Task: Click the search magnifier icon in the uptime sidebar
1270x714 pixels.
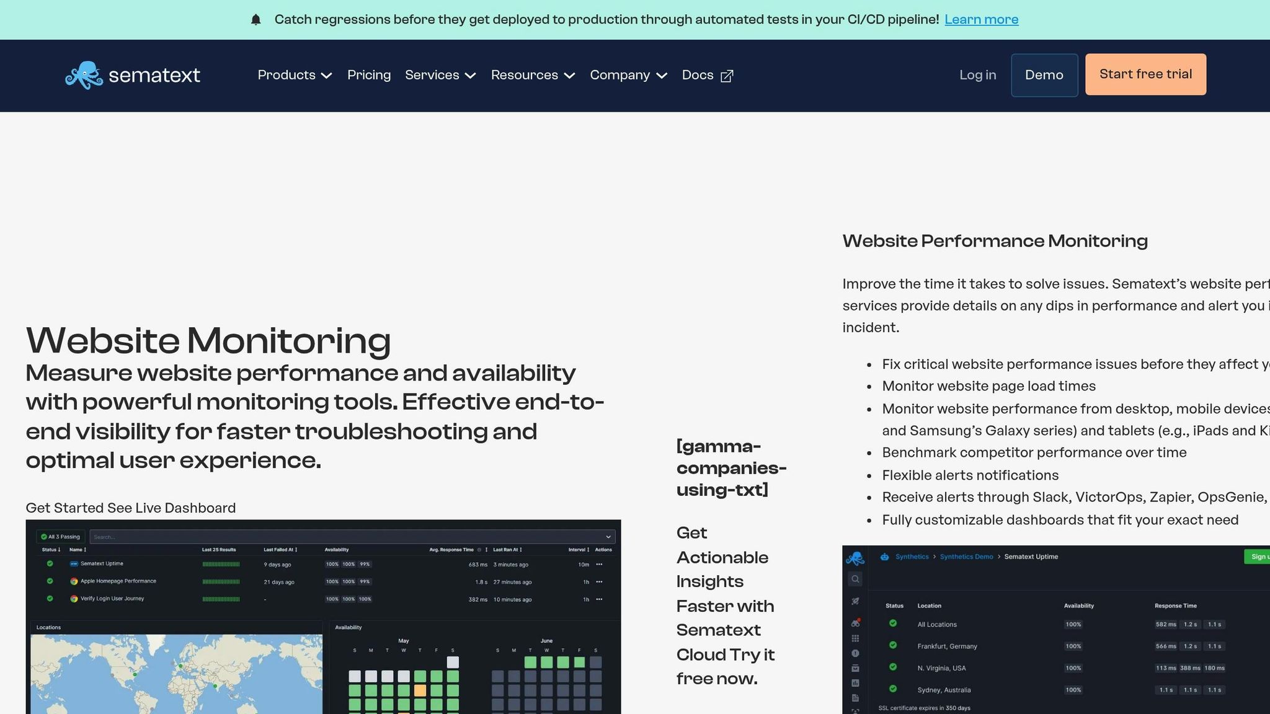Action: 855,579
